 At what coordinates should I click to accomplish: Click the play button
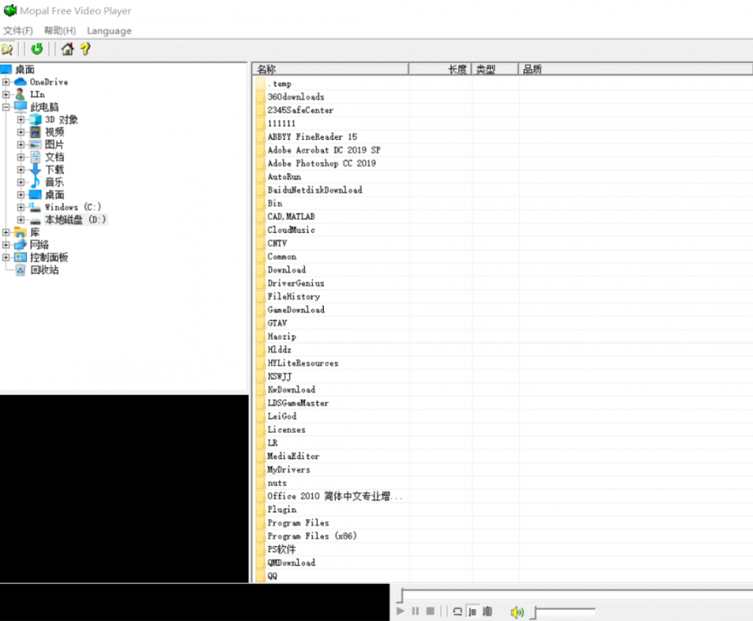[401, 611]
